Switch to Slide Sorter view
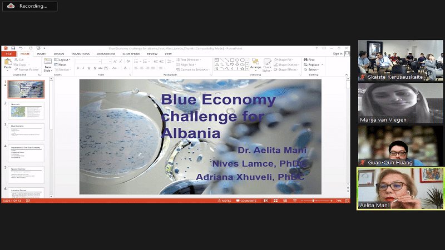Image resolution: width=445 pixels, height=250 pixels. [x=275, y=201]
